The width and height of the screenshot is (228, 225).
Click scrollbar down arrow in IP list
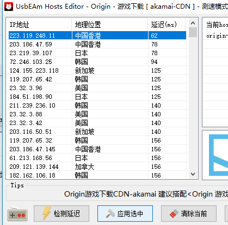(x=193, y=174)
